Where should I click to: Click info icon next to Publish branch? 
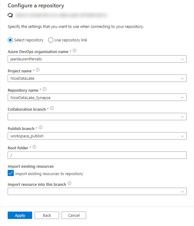point(41,128)
